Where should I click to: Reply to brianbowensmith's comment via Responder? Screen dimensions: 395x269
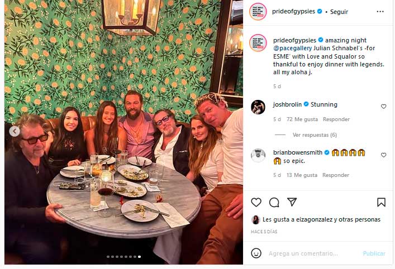coord(336,175)
